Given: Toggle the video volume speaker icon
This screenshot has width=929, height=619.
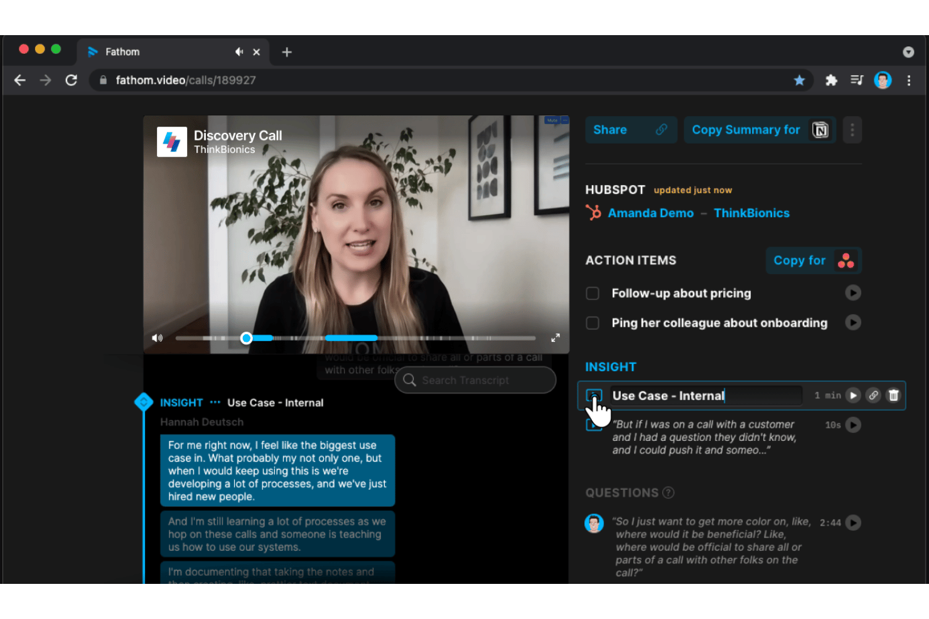Looking at the screenshot, I should [x=157, y=338].
